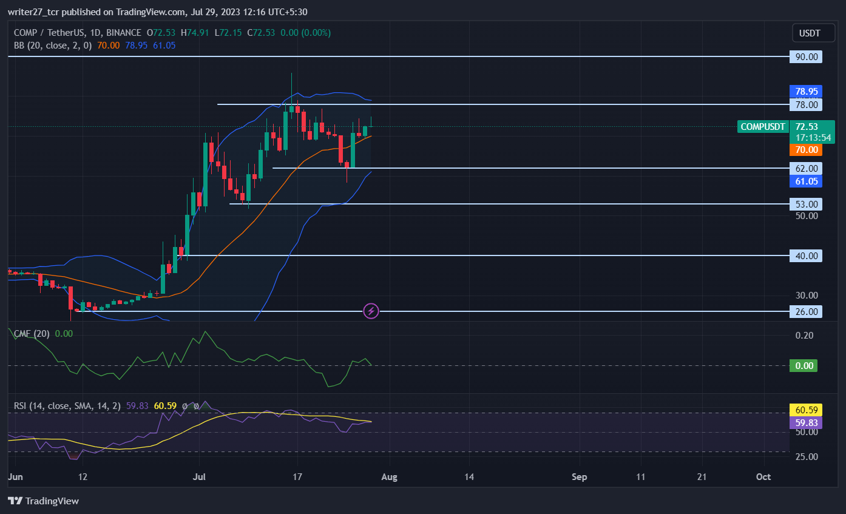This screenshot has width=846, height=514.
Task: Click the 50.00 price axis tick
Action: pyautogui.click(x=807, y=216)
